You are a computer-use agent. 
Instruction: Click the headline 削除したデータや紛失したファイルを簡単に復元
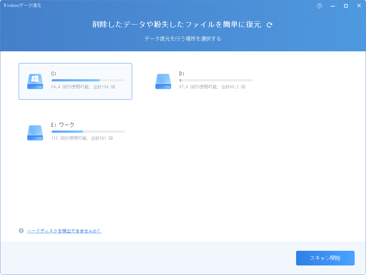(x=177, y=24)
